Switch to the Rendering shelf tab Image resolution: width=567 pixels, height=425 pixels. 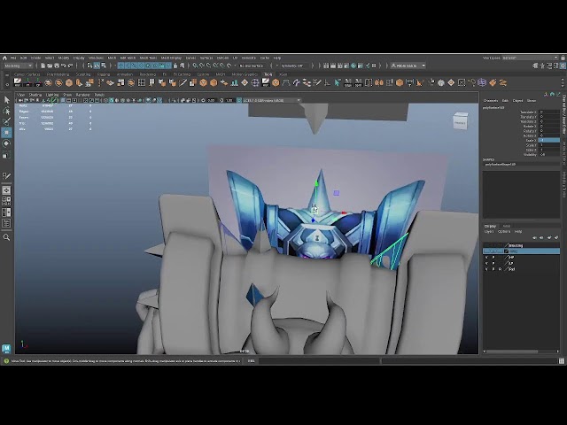pos(148,74)
